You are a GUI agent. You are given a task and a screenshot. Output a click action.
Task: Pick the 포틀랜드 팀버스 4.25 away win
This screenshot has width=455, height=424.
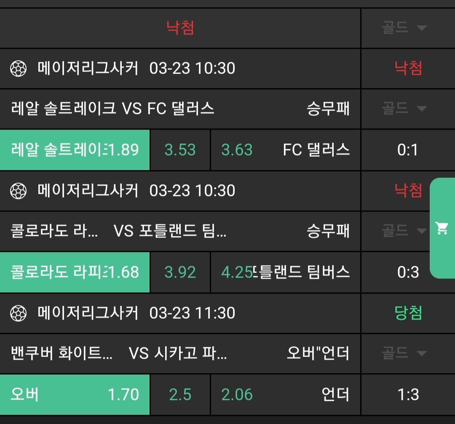pyautogui.click(x=286, y=272)
